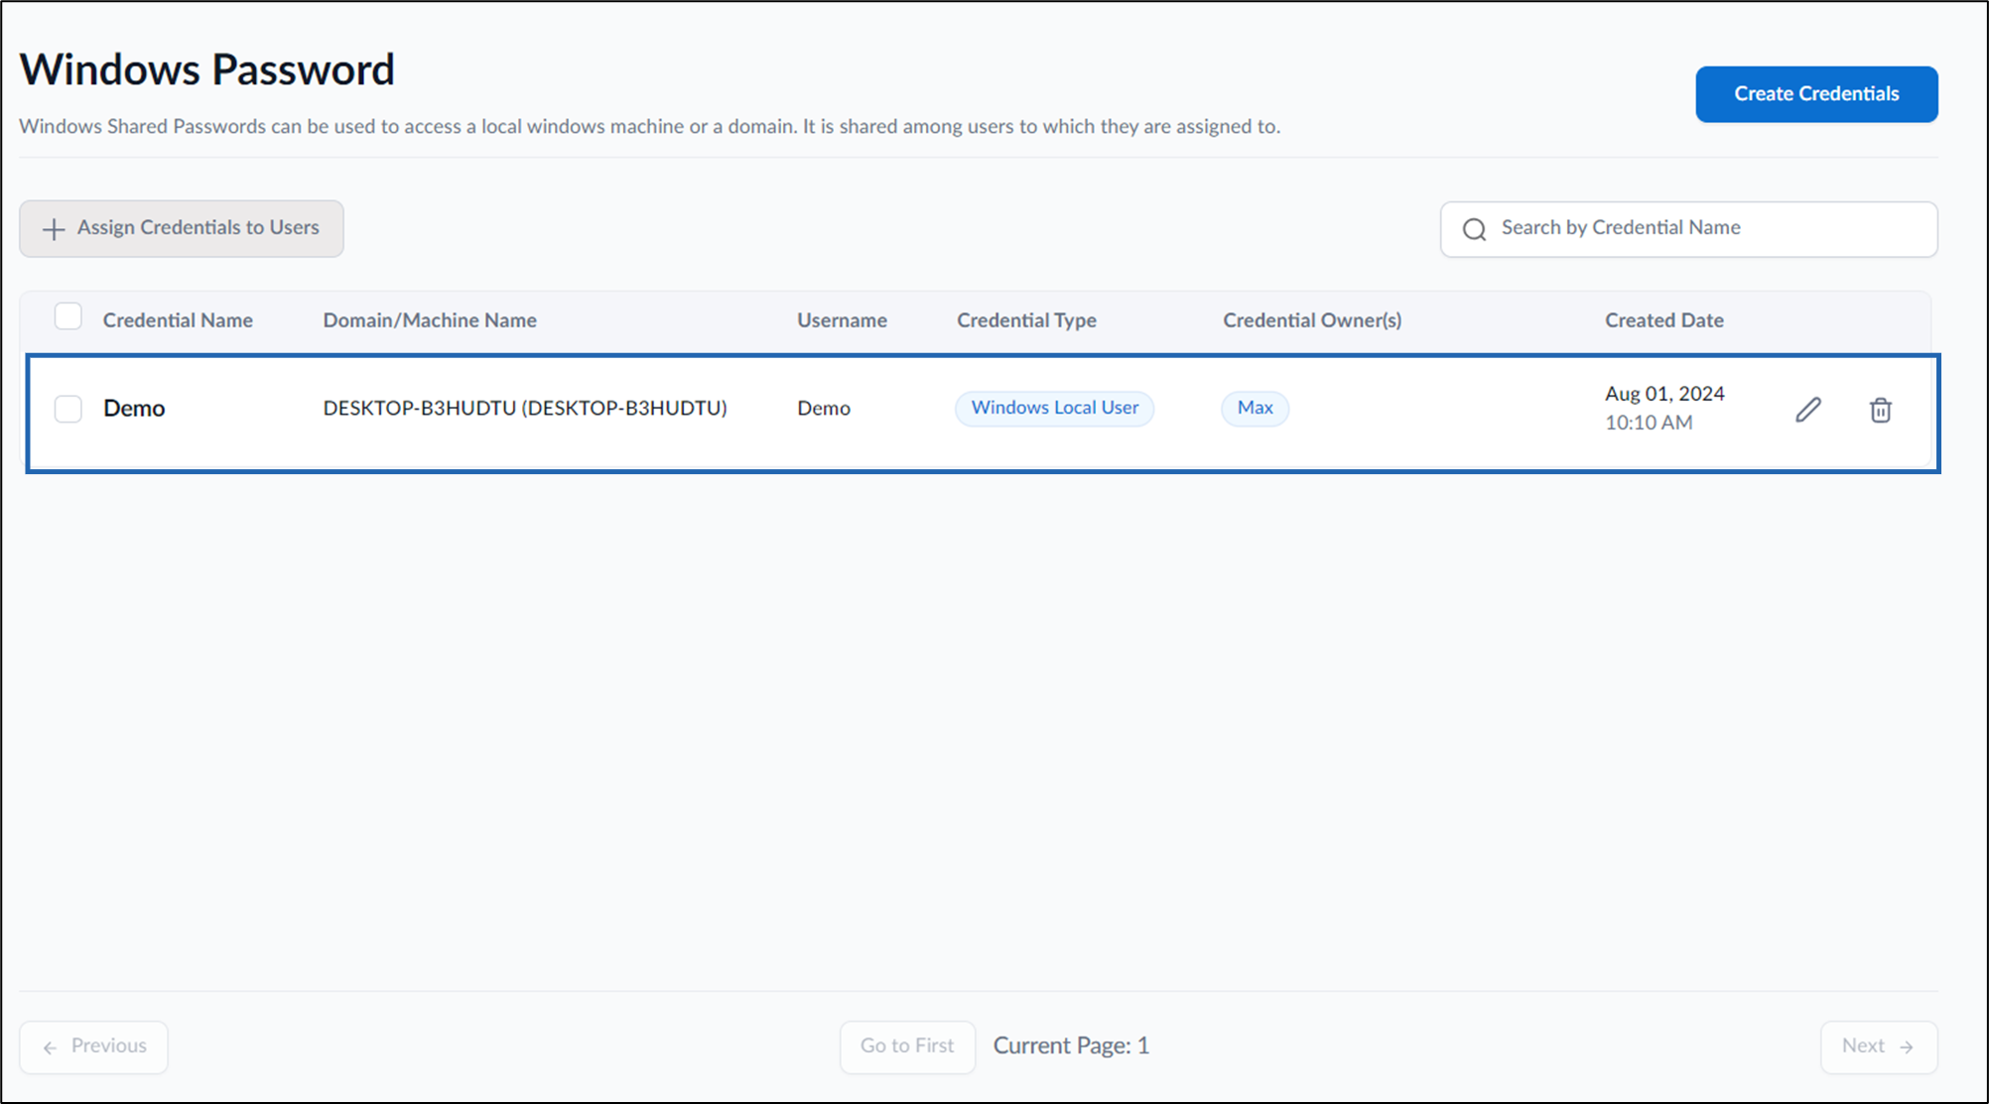Tick the select-all checkbox in table header
Image resolution: width=1989 pixels, height=1104 pixels.
68,316
